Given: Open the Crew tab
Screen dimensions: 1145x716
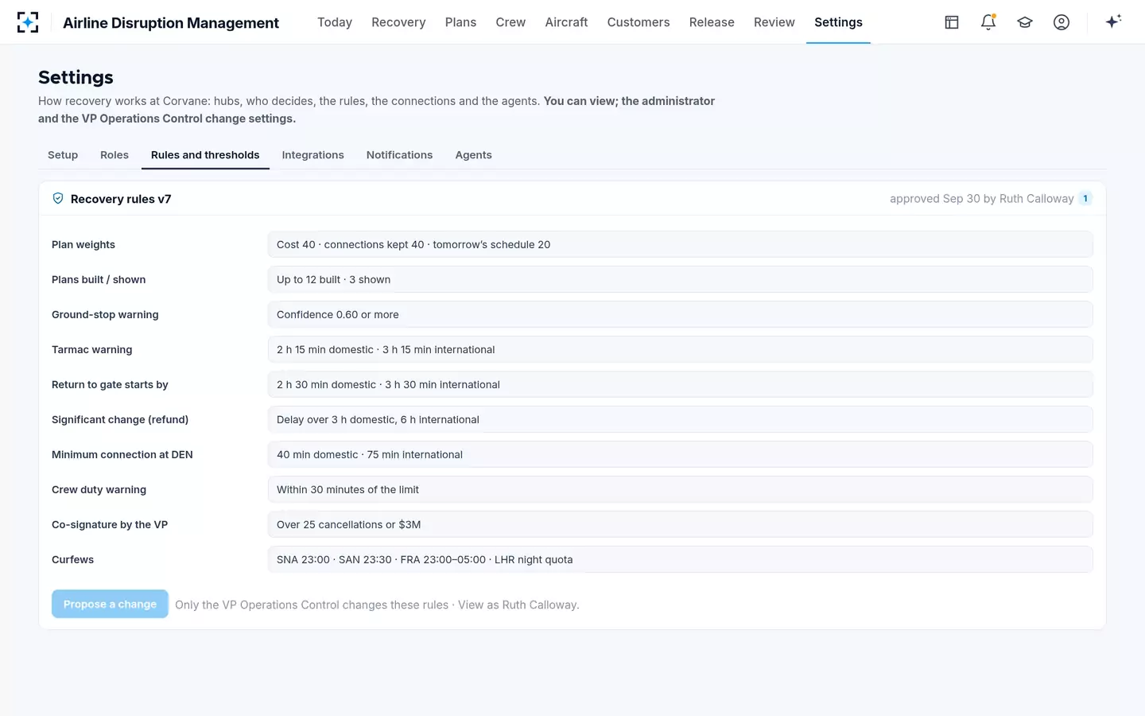Looking at the screenshot, I should (510, 22).
